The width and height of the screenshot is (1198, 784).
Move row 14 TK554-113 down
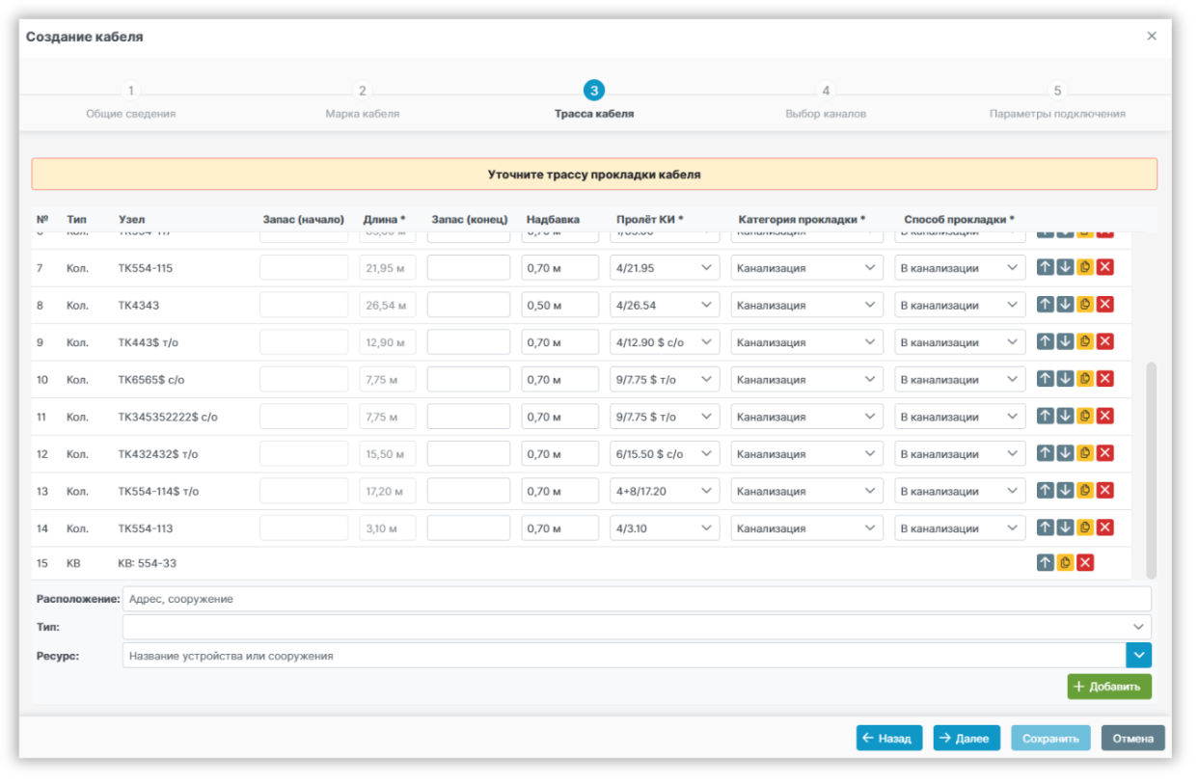pos(1065,527)
